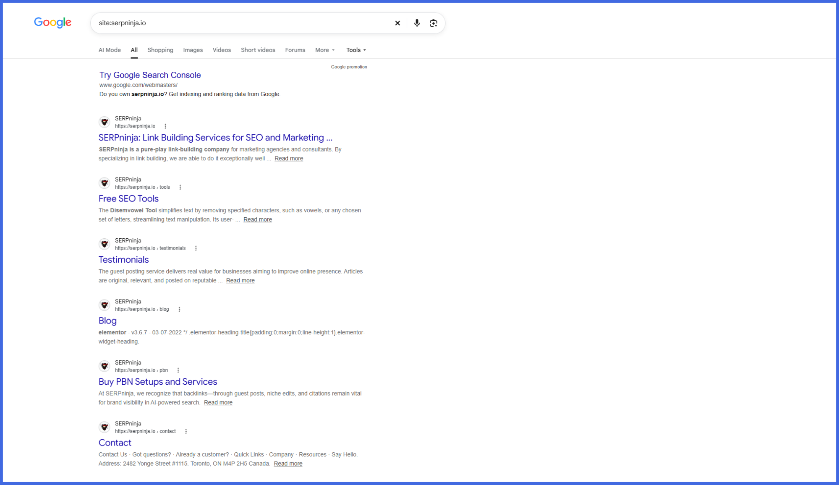The width and height of the screenshot is (839, 485).
Task: Click the Google promotion label
Action: click(x=349, y=67)
